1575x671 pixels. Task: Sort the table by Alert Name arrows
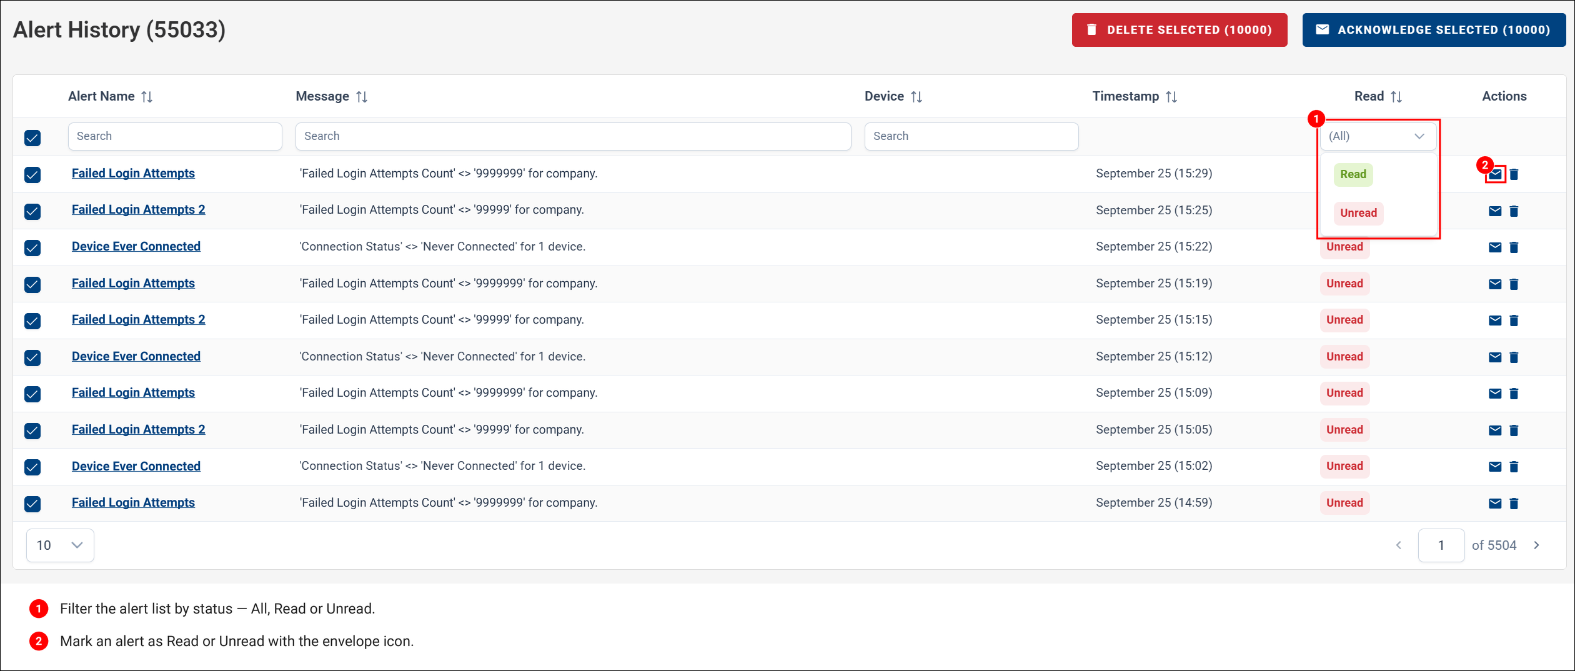click(147, 97)
